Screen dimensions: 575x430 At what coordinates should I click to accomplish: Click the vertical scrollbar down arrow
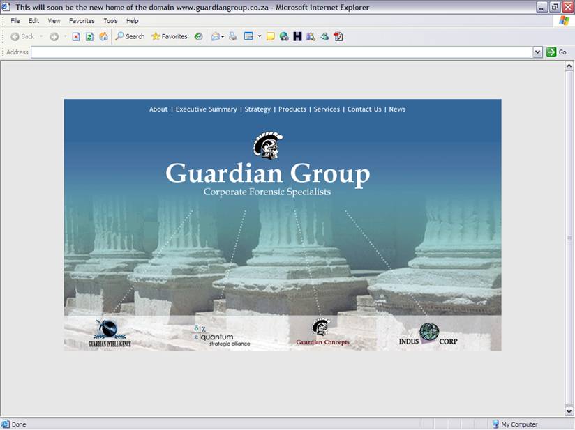pos(569,411)
